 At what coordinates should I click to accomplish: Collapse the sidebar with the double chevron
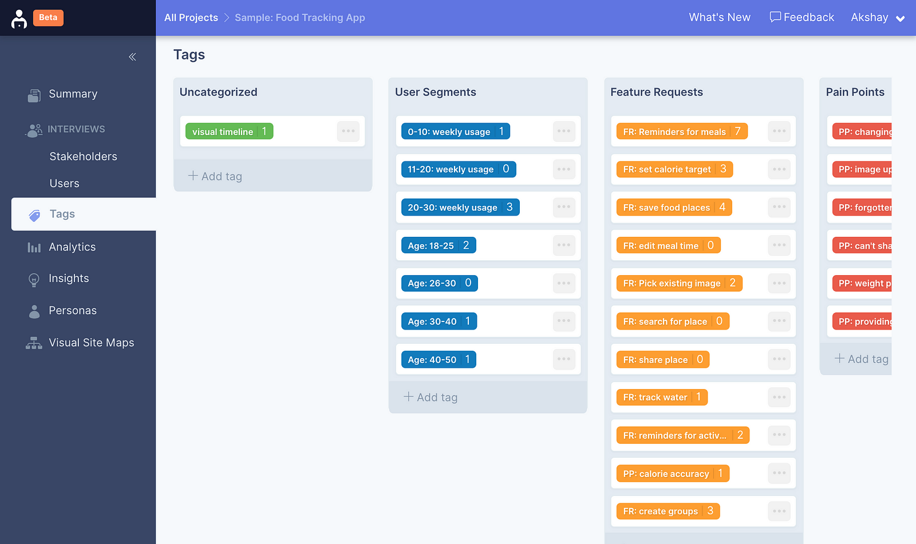pos(132,57)
